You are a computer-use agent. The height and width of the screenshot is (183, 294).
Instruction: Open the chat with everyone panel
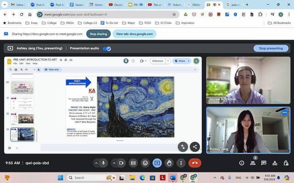[x=264, y=163]
